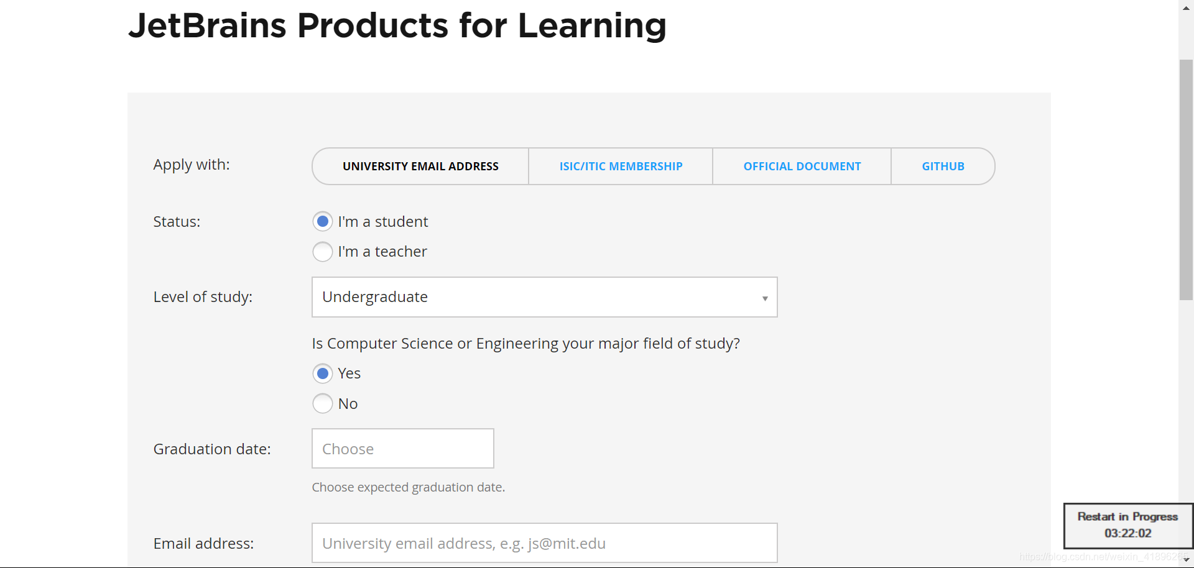This screenshot has width=1194, height=568.
Task: Click the Email address field label
Action: 203,544
